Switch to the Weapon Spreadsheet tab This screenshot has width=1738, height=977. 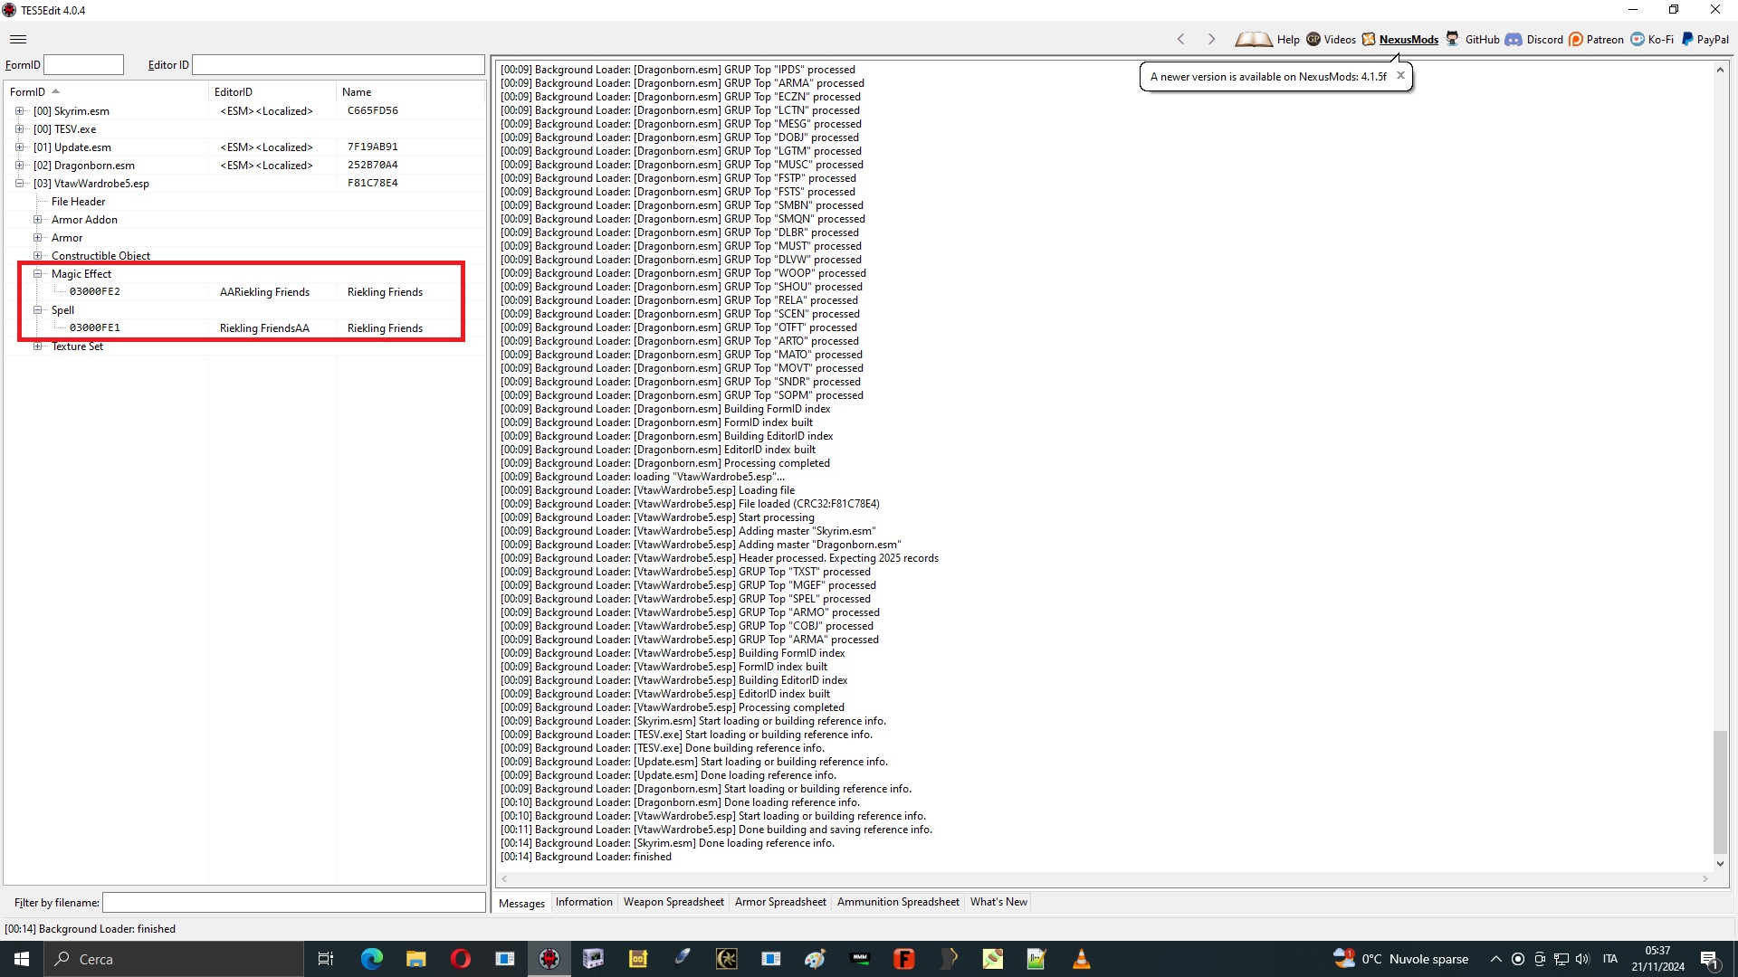[673, 902]
